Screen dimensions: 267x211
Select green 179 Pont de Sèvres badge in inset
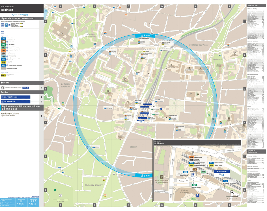tap(195, 185)
